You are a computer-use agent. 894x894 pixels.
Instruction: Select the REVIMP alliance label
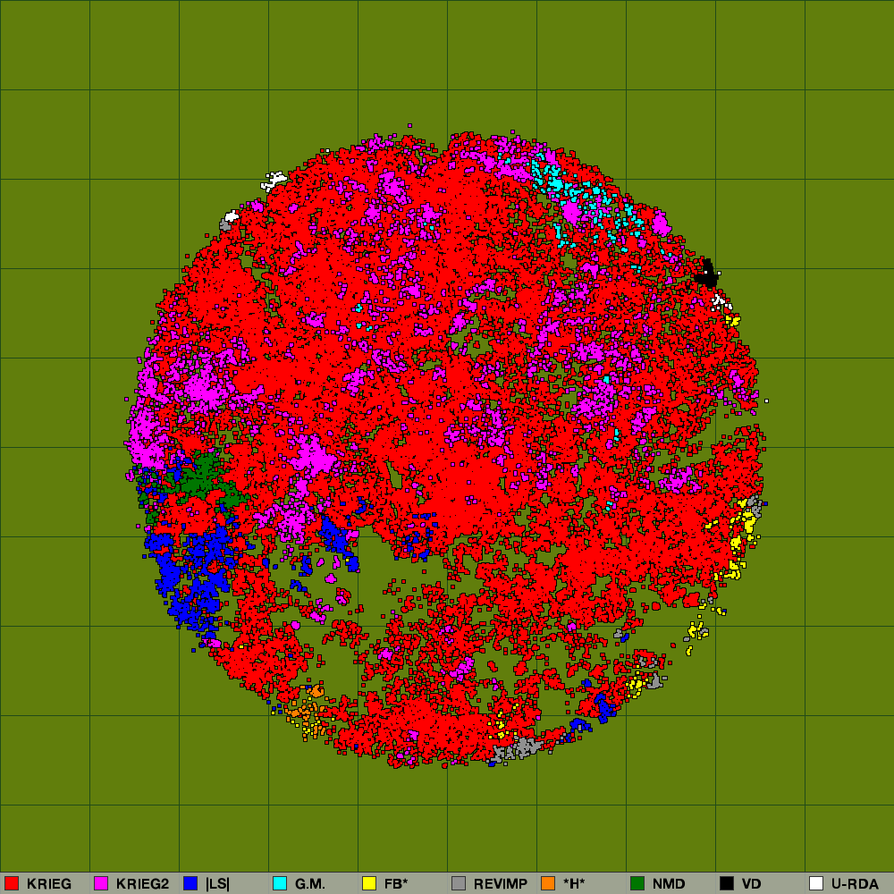point(501,884)
